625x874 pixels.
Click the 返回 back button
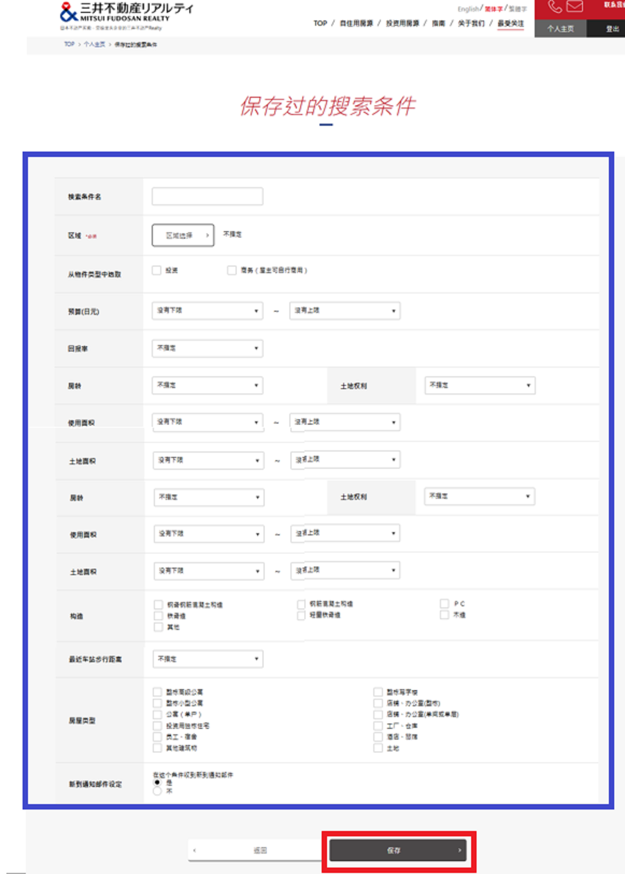click(259, 850)
